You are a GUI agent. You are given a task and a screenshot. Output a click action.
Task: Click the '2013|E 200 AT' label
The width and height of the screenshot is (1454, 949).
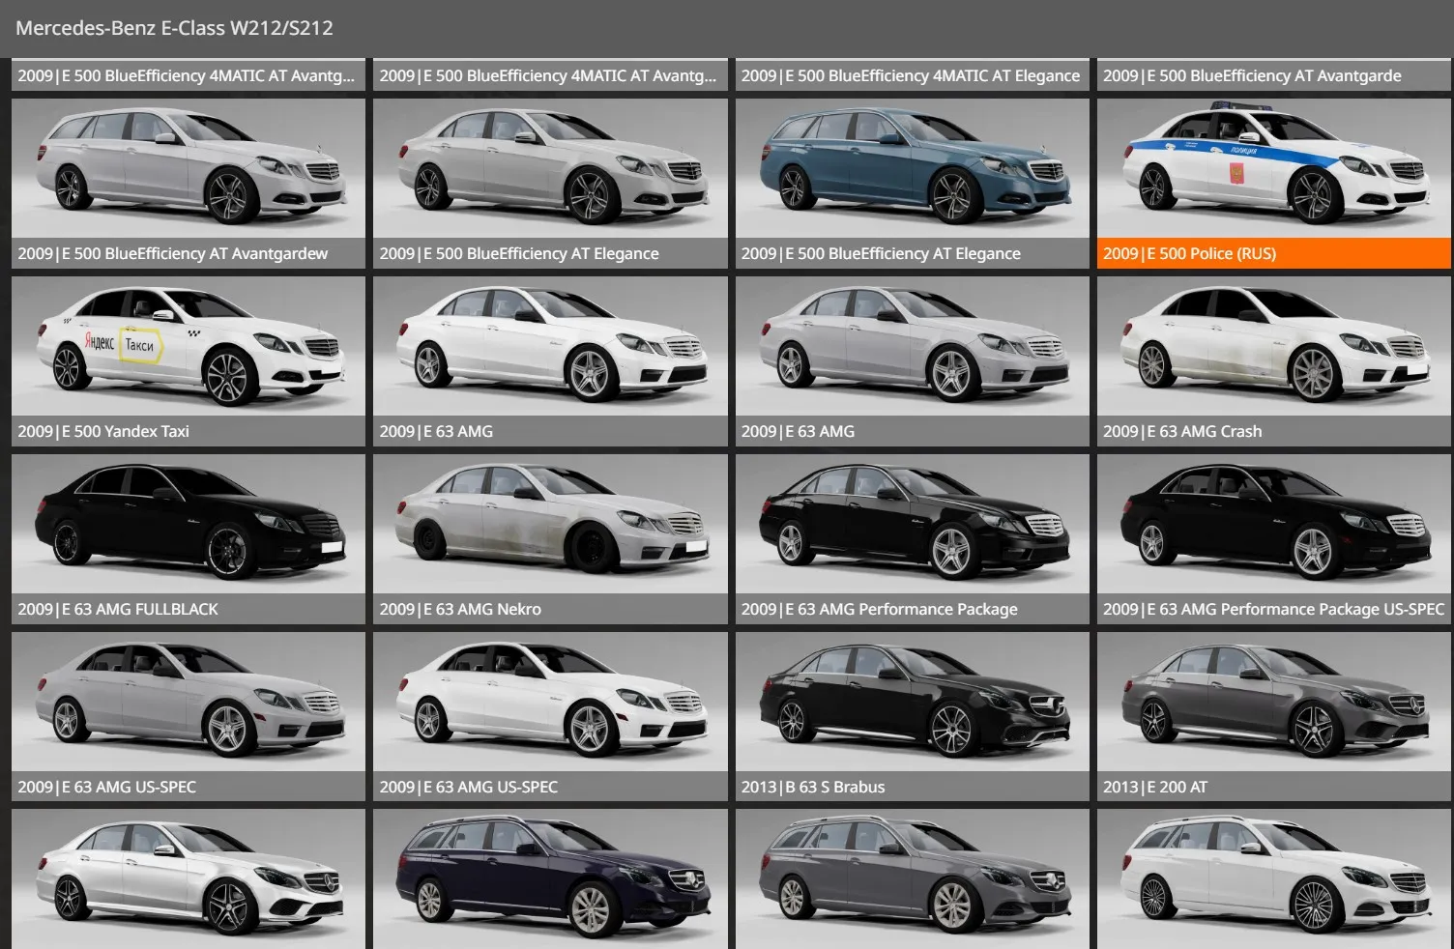coord(1155,787)
